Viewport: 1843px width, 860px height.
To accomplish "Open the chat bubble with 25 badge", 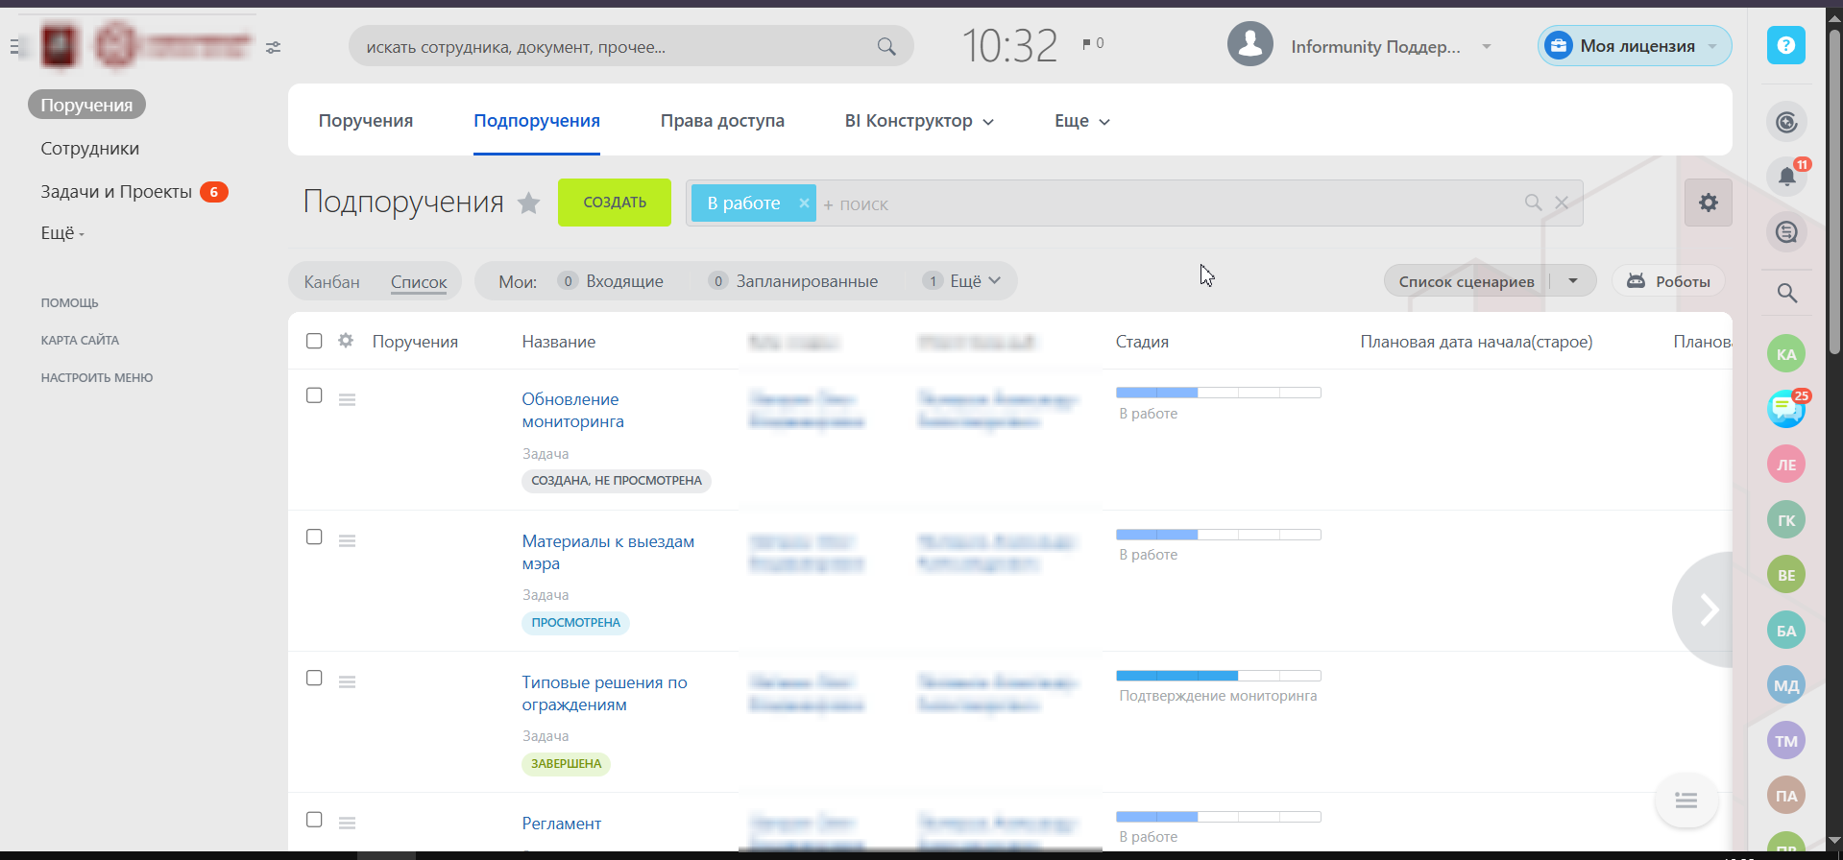I will (1786, 409).
